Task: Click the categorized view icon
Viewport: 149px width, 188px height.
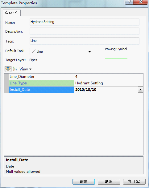Action: [x=8, y=69]
